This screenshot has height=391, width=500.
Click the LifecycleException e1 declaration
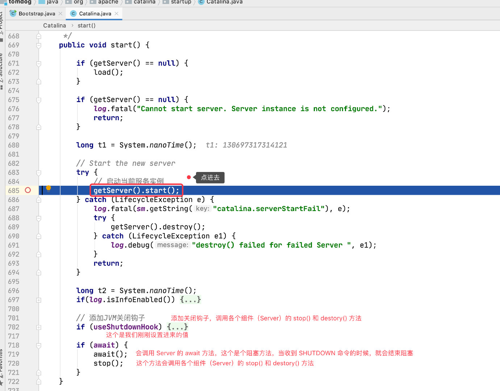click(179, 236)
